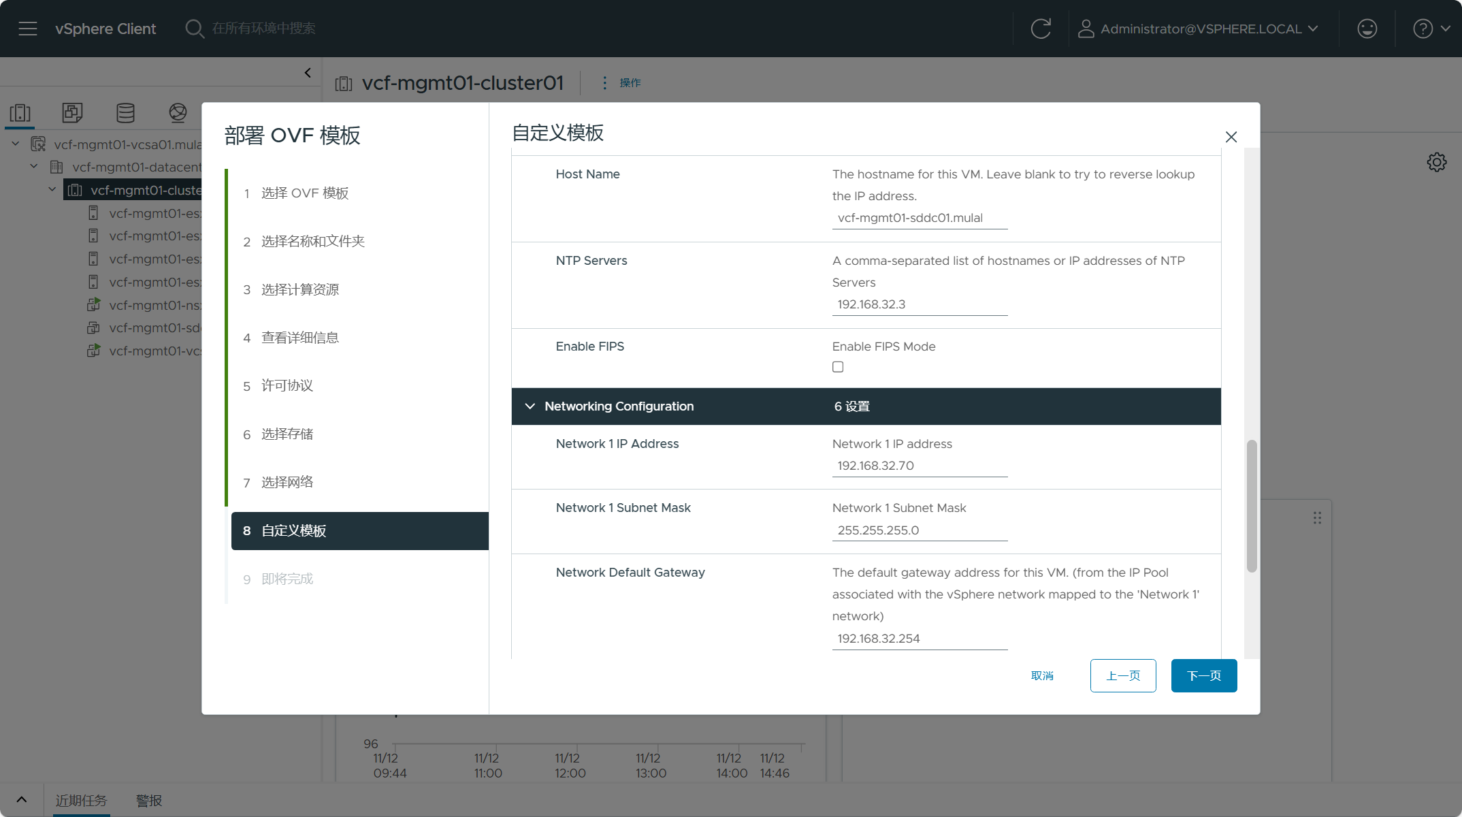
Task: Refresh the vSphere Client view
Action: (1041, 29)
